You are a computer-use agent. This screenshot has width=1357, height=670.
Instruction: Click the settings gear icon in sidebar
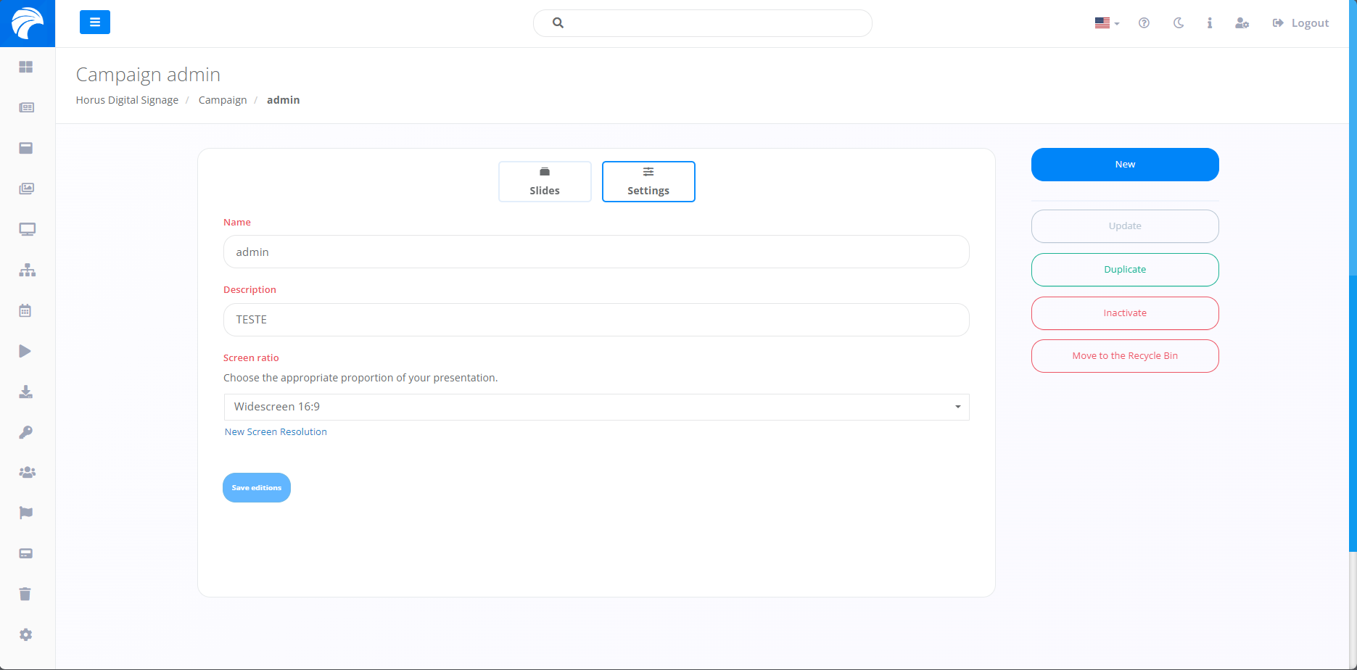(26, 634)
